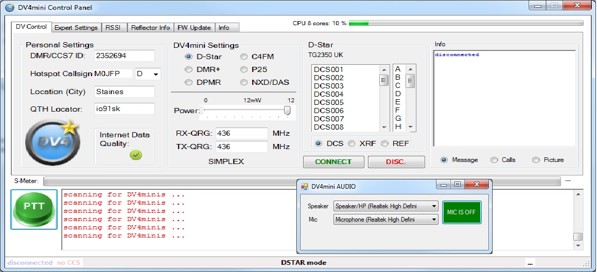This screenshot has height=272, width=597.
Task: Select the Calls info view option
Action: 494,160
